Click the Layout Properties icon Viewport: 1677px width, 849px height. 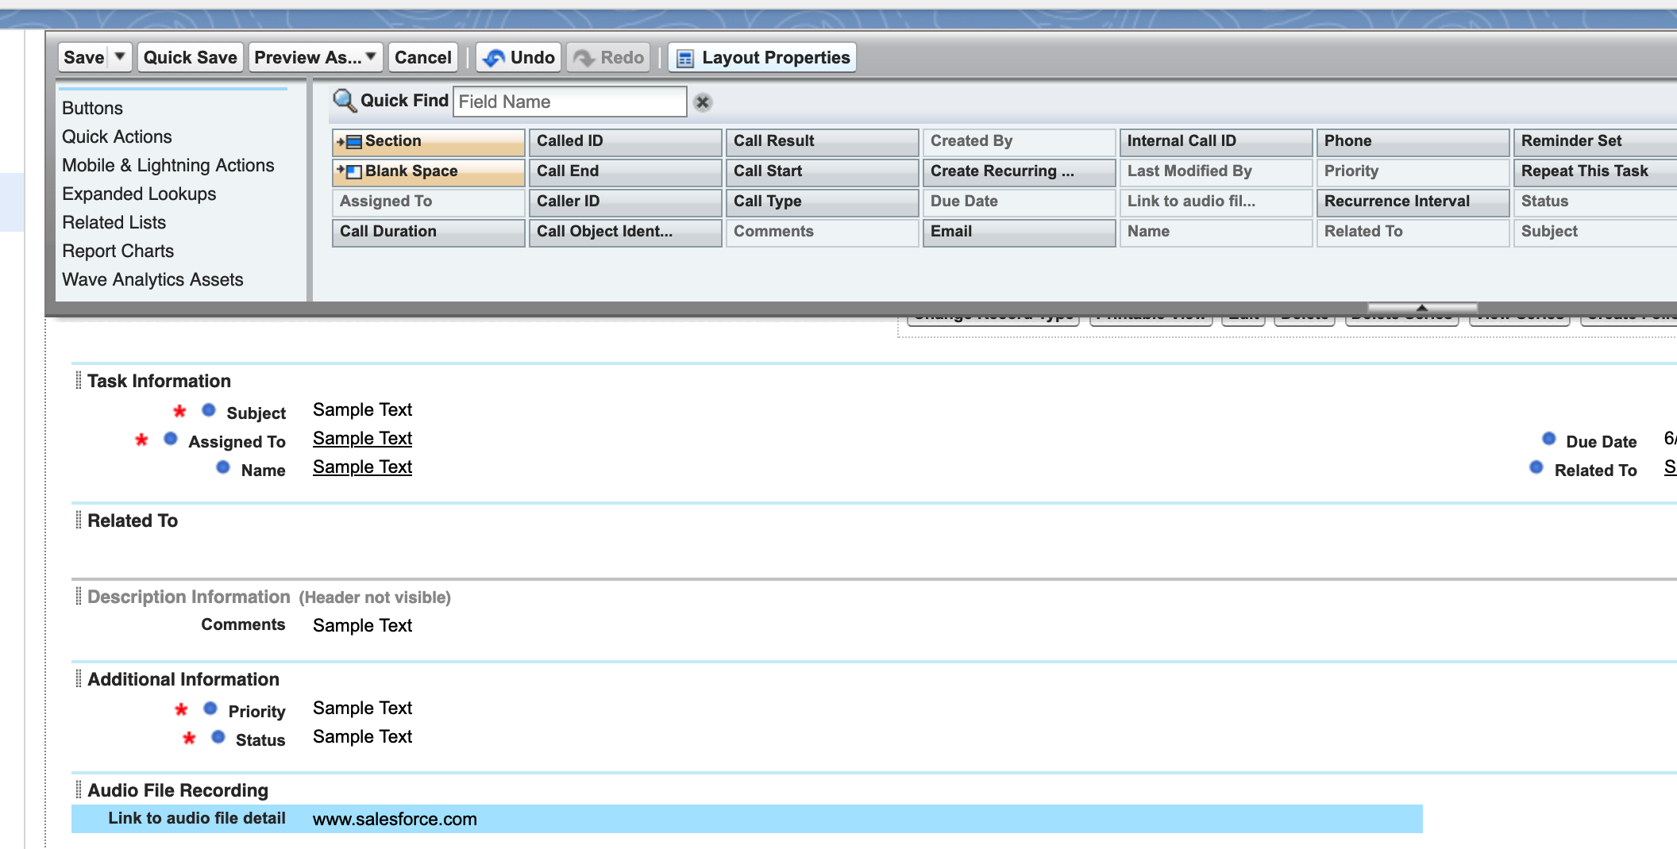coord(685,58)
